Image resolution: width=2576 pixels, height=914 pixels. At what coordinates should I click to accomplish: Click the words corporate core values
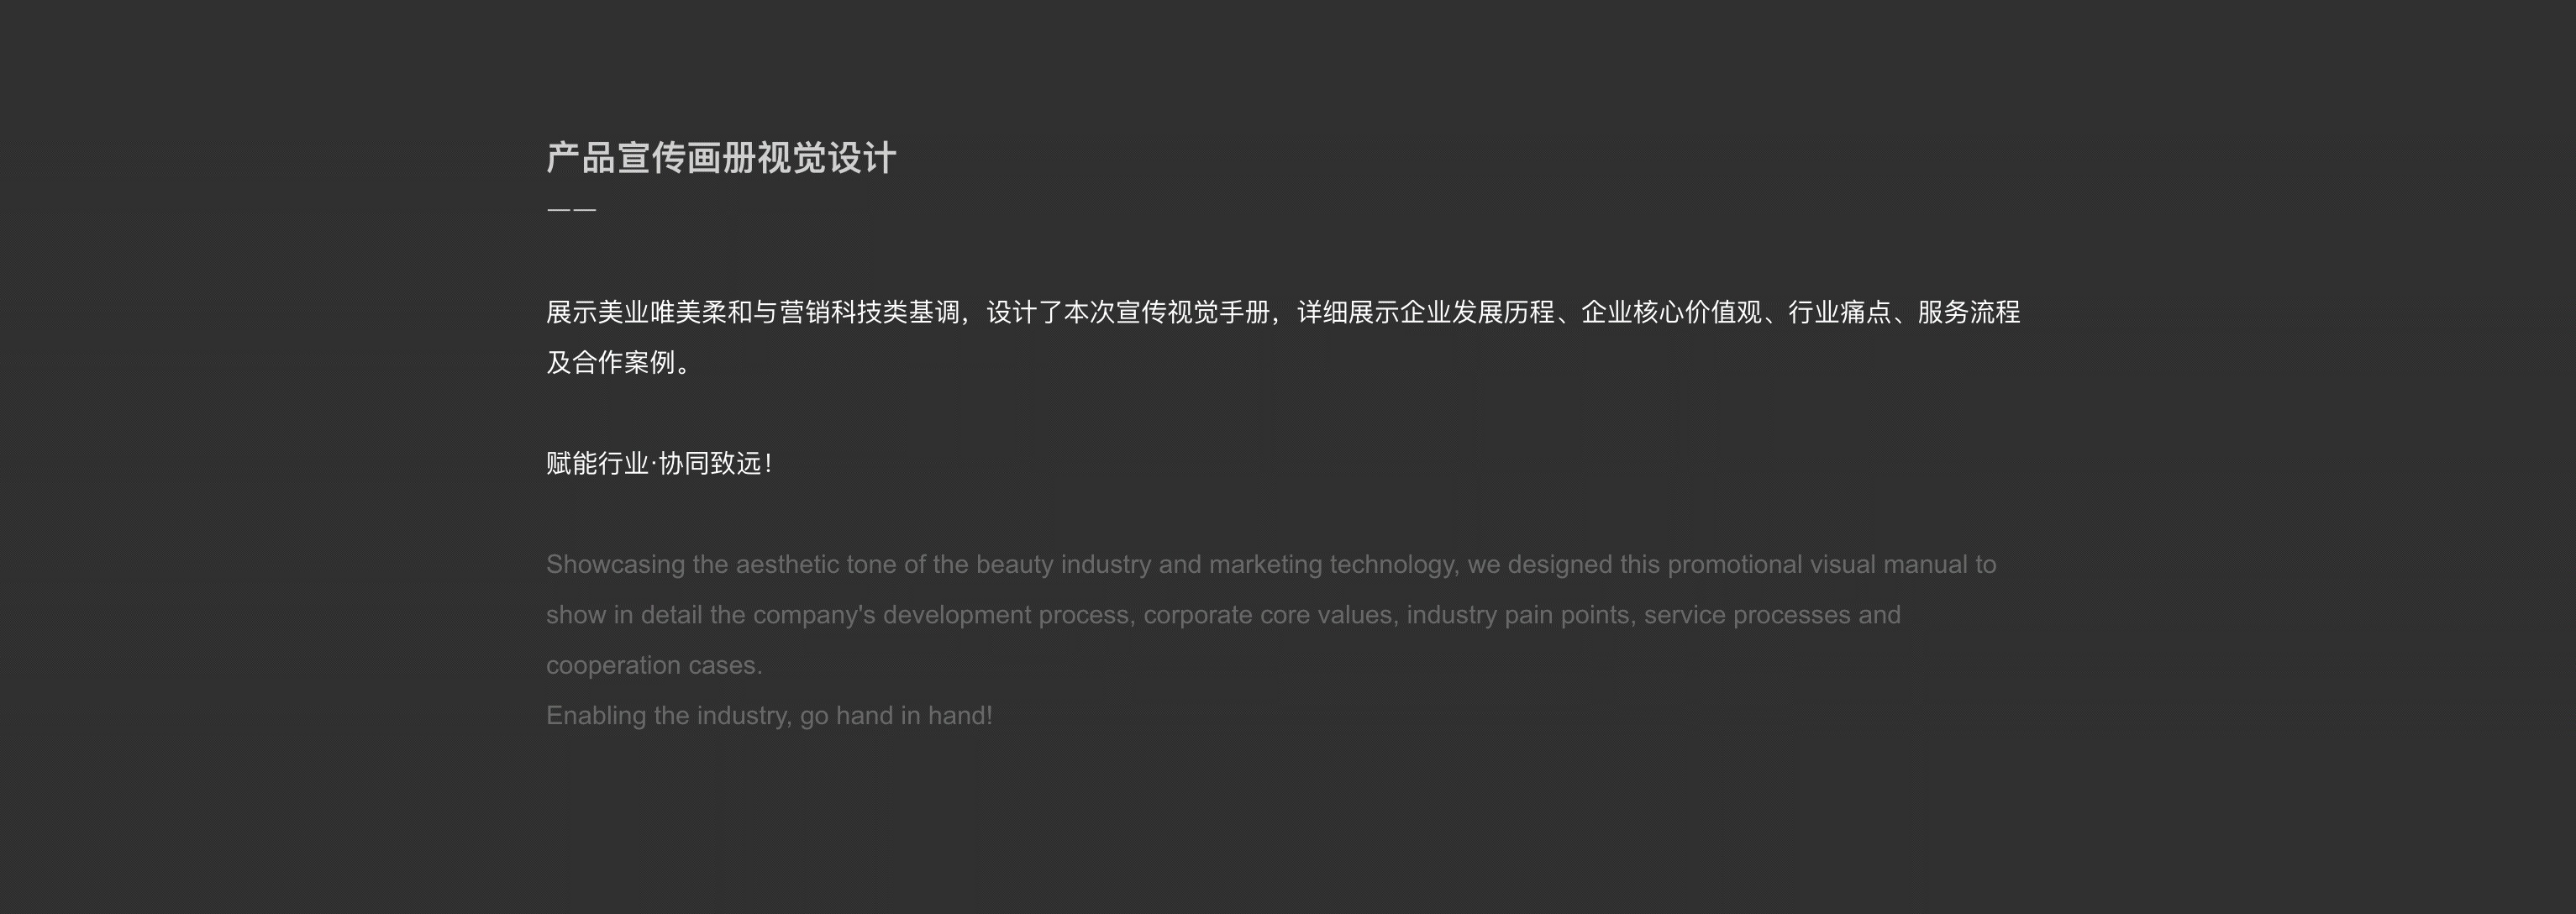(x=1268, y=614)
